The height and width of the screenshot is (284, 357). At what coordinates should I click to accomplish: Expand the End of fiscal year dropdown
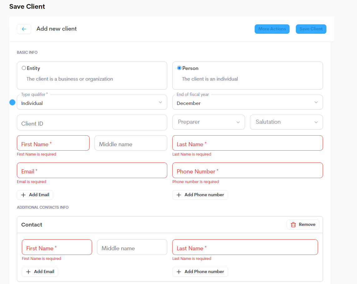tap(247, 102)
